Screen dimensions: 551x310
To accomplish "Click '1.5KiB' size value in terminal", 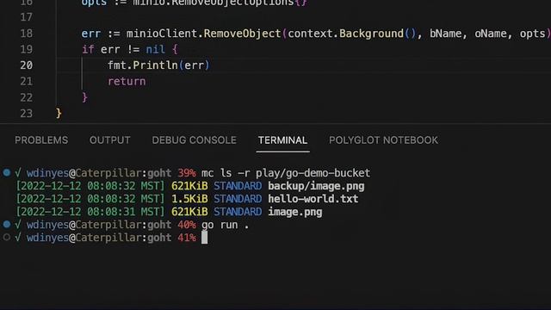I will point(189,199).
